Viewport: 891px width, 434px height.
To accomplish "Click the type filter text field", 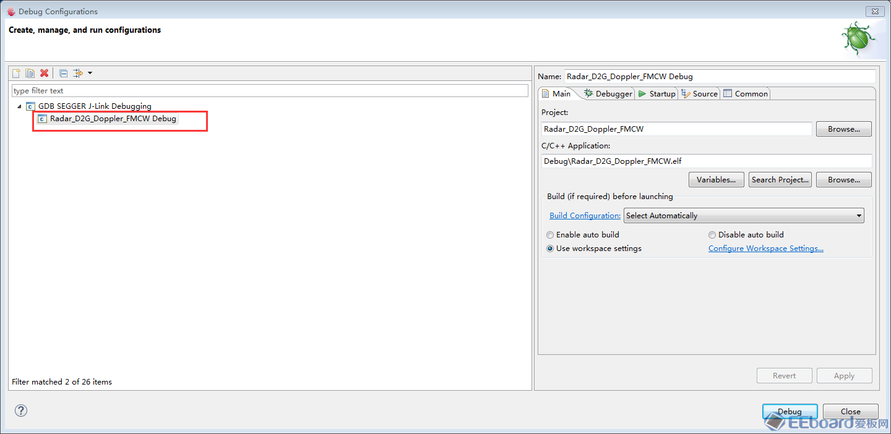I will (x=269, y=91).
